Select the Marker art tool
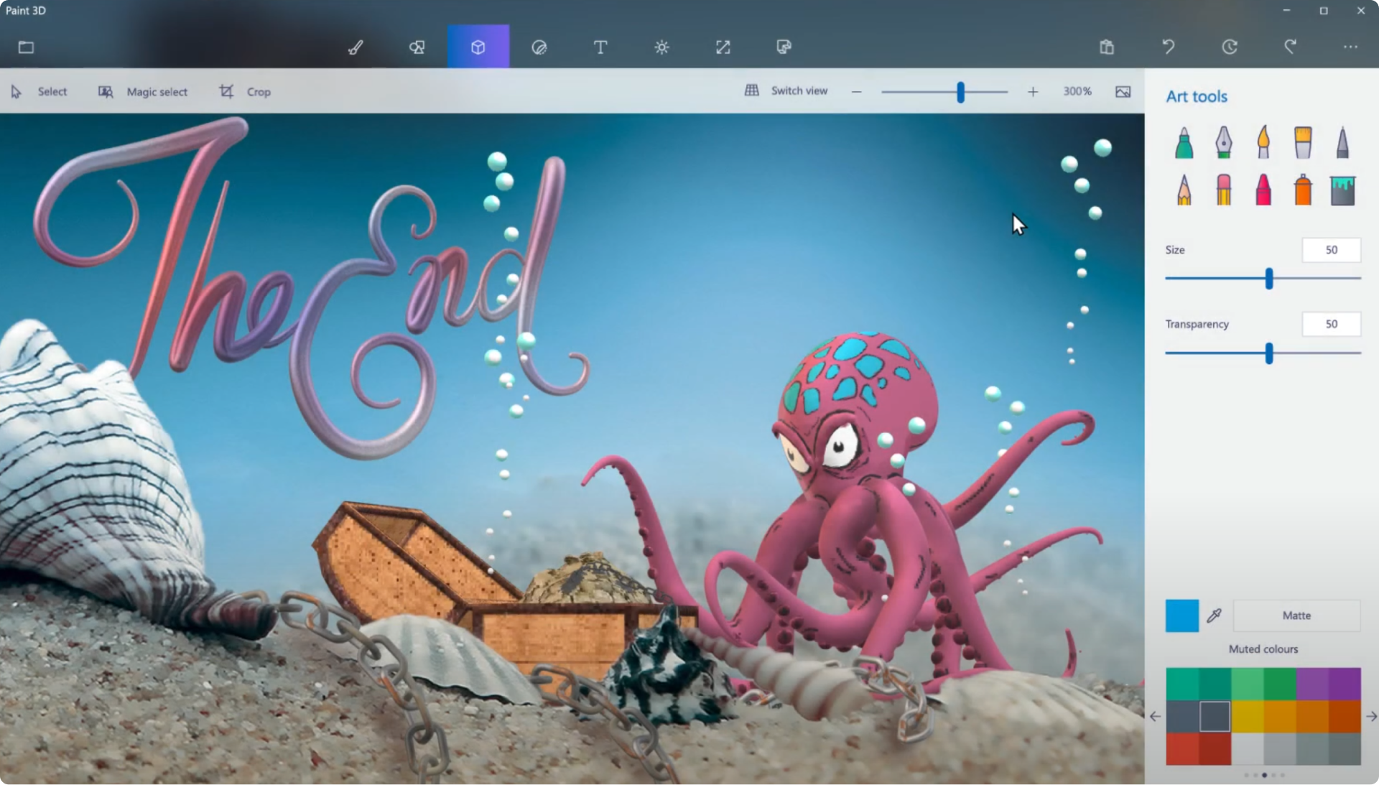This screenshot has width=1379, height=785. pos(1184,143)
